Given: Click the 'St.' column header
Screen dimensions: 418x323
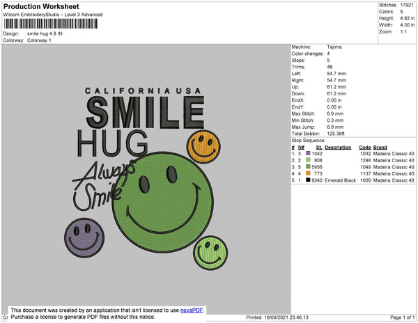Looking at the screenshot, I should click(x=319, y=148).
